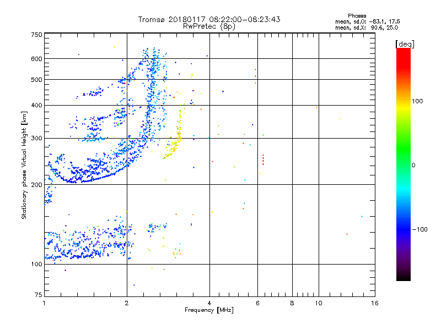Screen dimensions: 441x330
Task: Click the vertical column of red points near 6 MHz
Action: click(263, 159)
